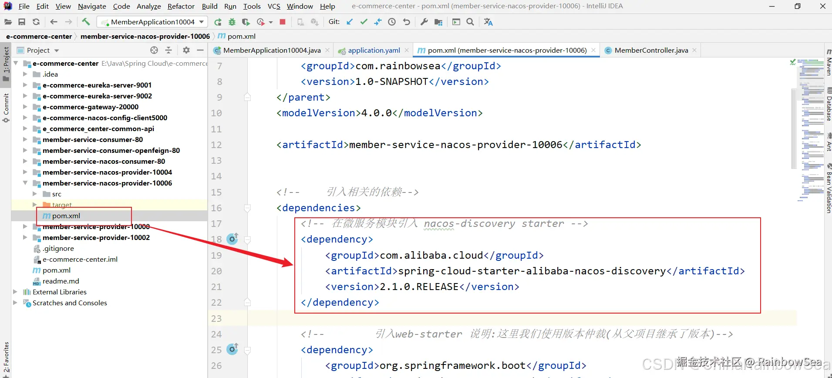Click the editor vertical scrollbar

tap(794, 128)
